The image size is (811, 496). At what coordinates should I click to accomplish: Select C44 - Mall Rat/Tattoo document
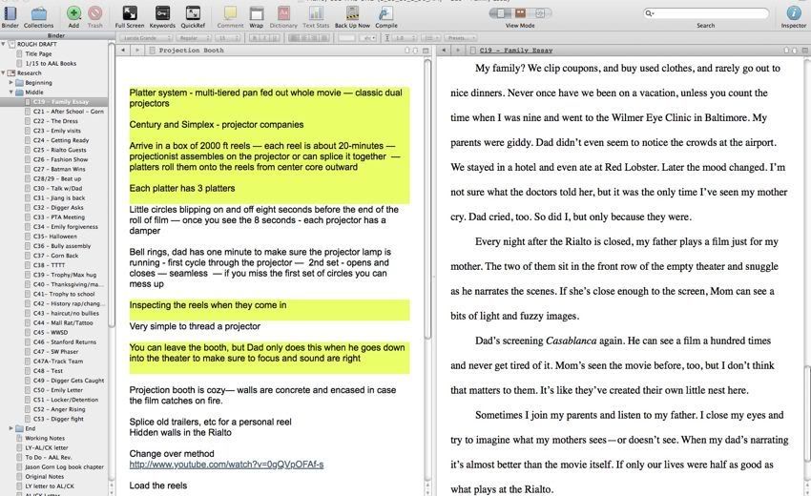pyautogui.click(x=63, y=322)
